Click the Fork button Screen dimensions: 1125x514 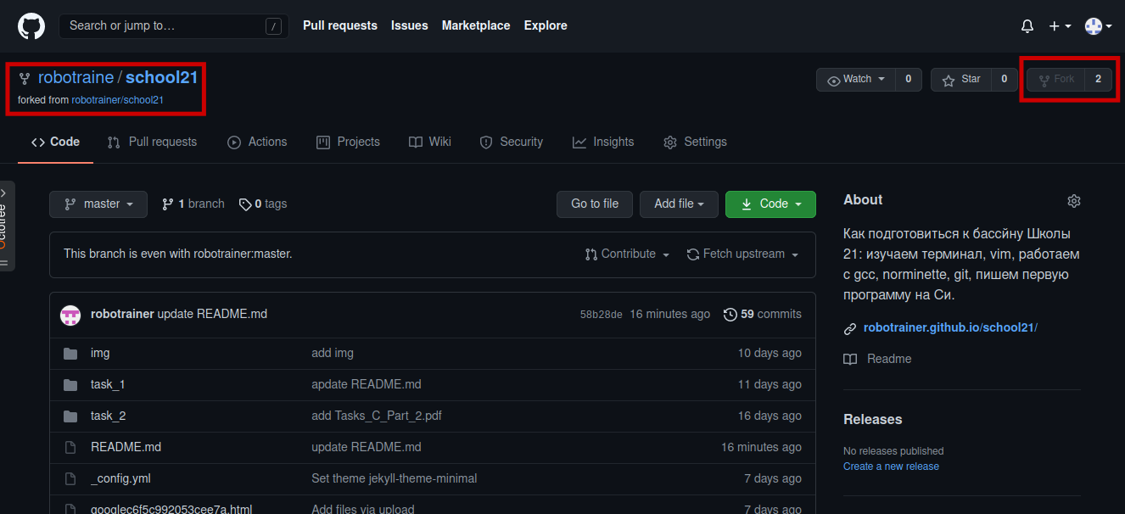point(1056,80)
